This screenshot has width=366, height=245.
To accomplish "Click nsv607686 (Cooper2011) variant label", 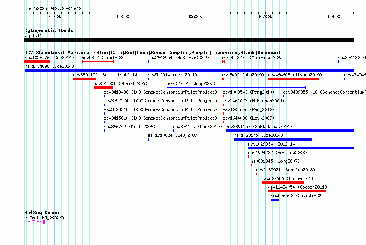I will (289, 178).
